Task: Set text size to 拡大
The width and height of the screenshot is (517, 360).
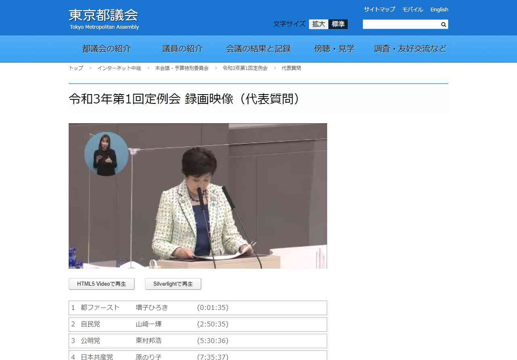Action: tap(318, 24)
